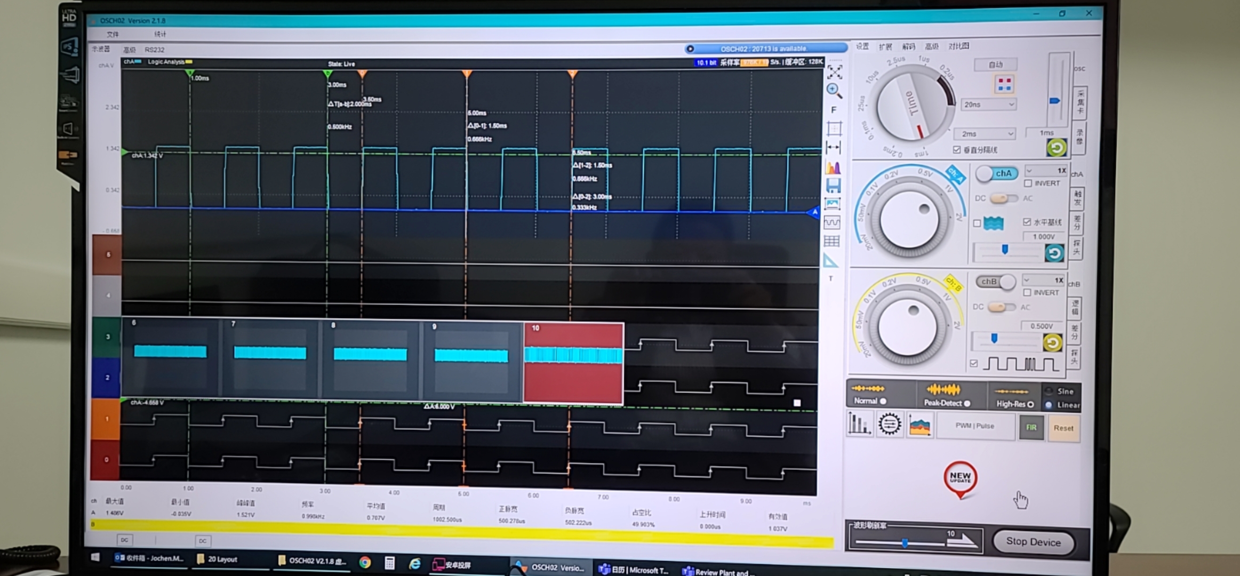Check the chA INVERT checkbox
Screen dimensions: 1240x576
[x=1028, y=183]
